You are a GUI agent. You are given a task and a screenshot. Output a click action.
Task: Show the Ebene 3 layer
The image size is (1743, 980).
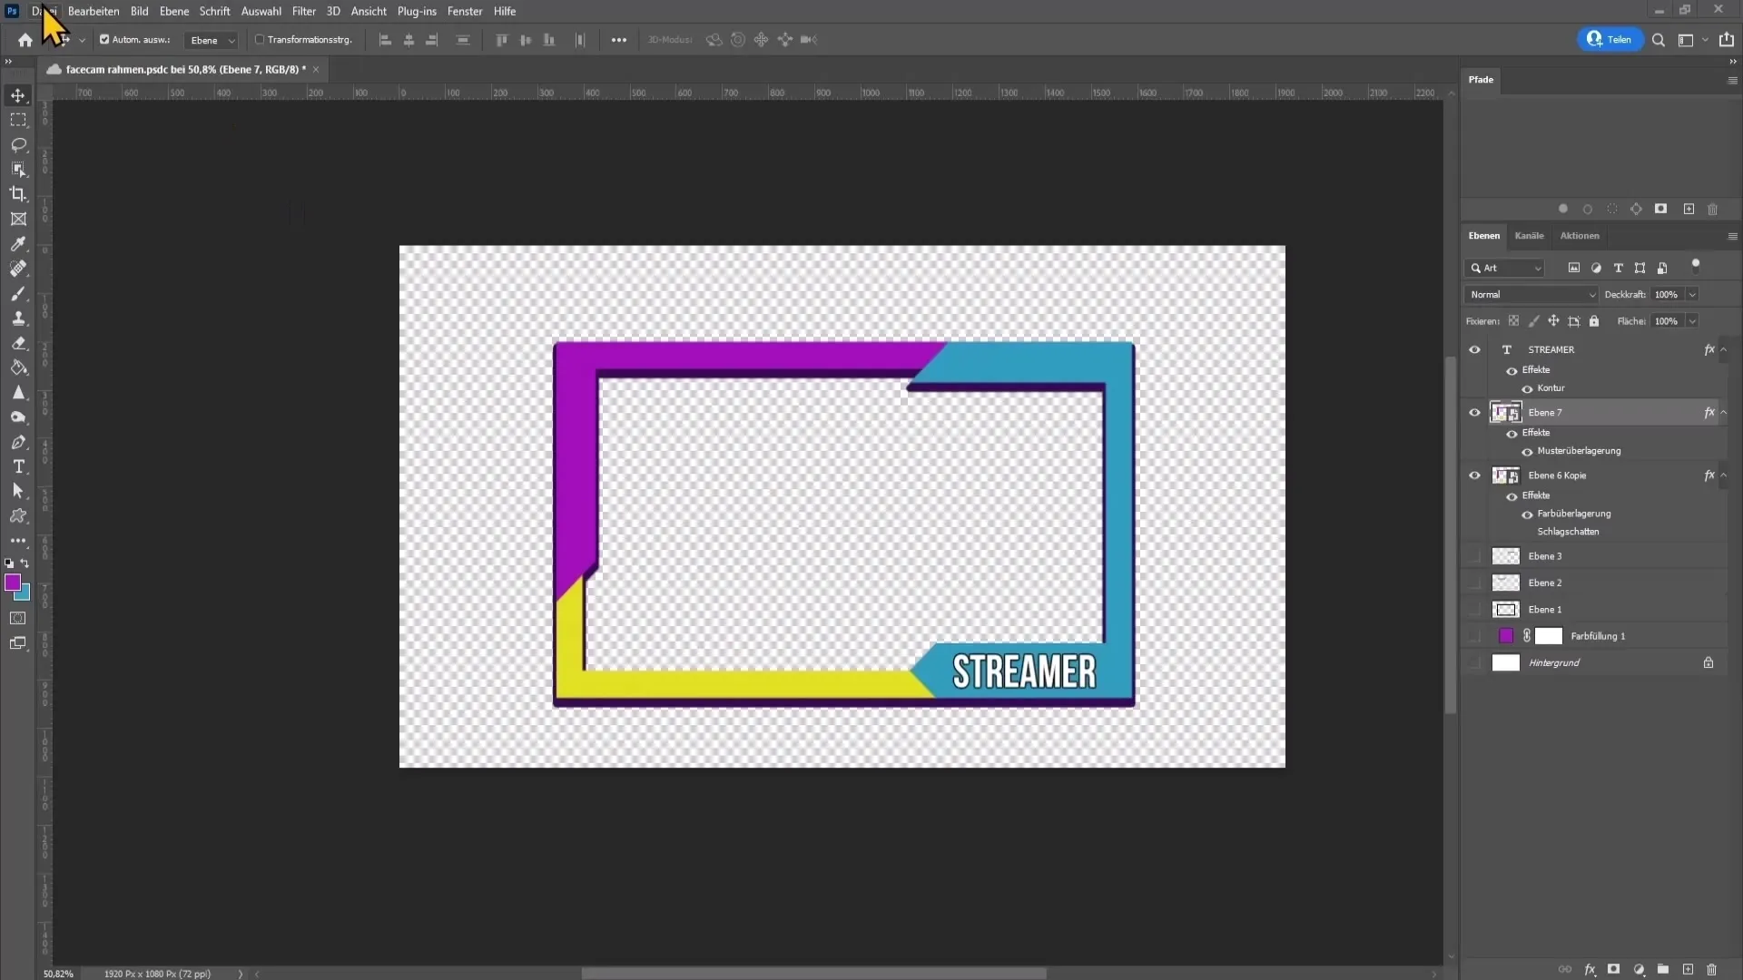(1474, 556)
